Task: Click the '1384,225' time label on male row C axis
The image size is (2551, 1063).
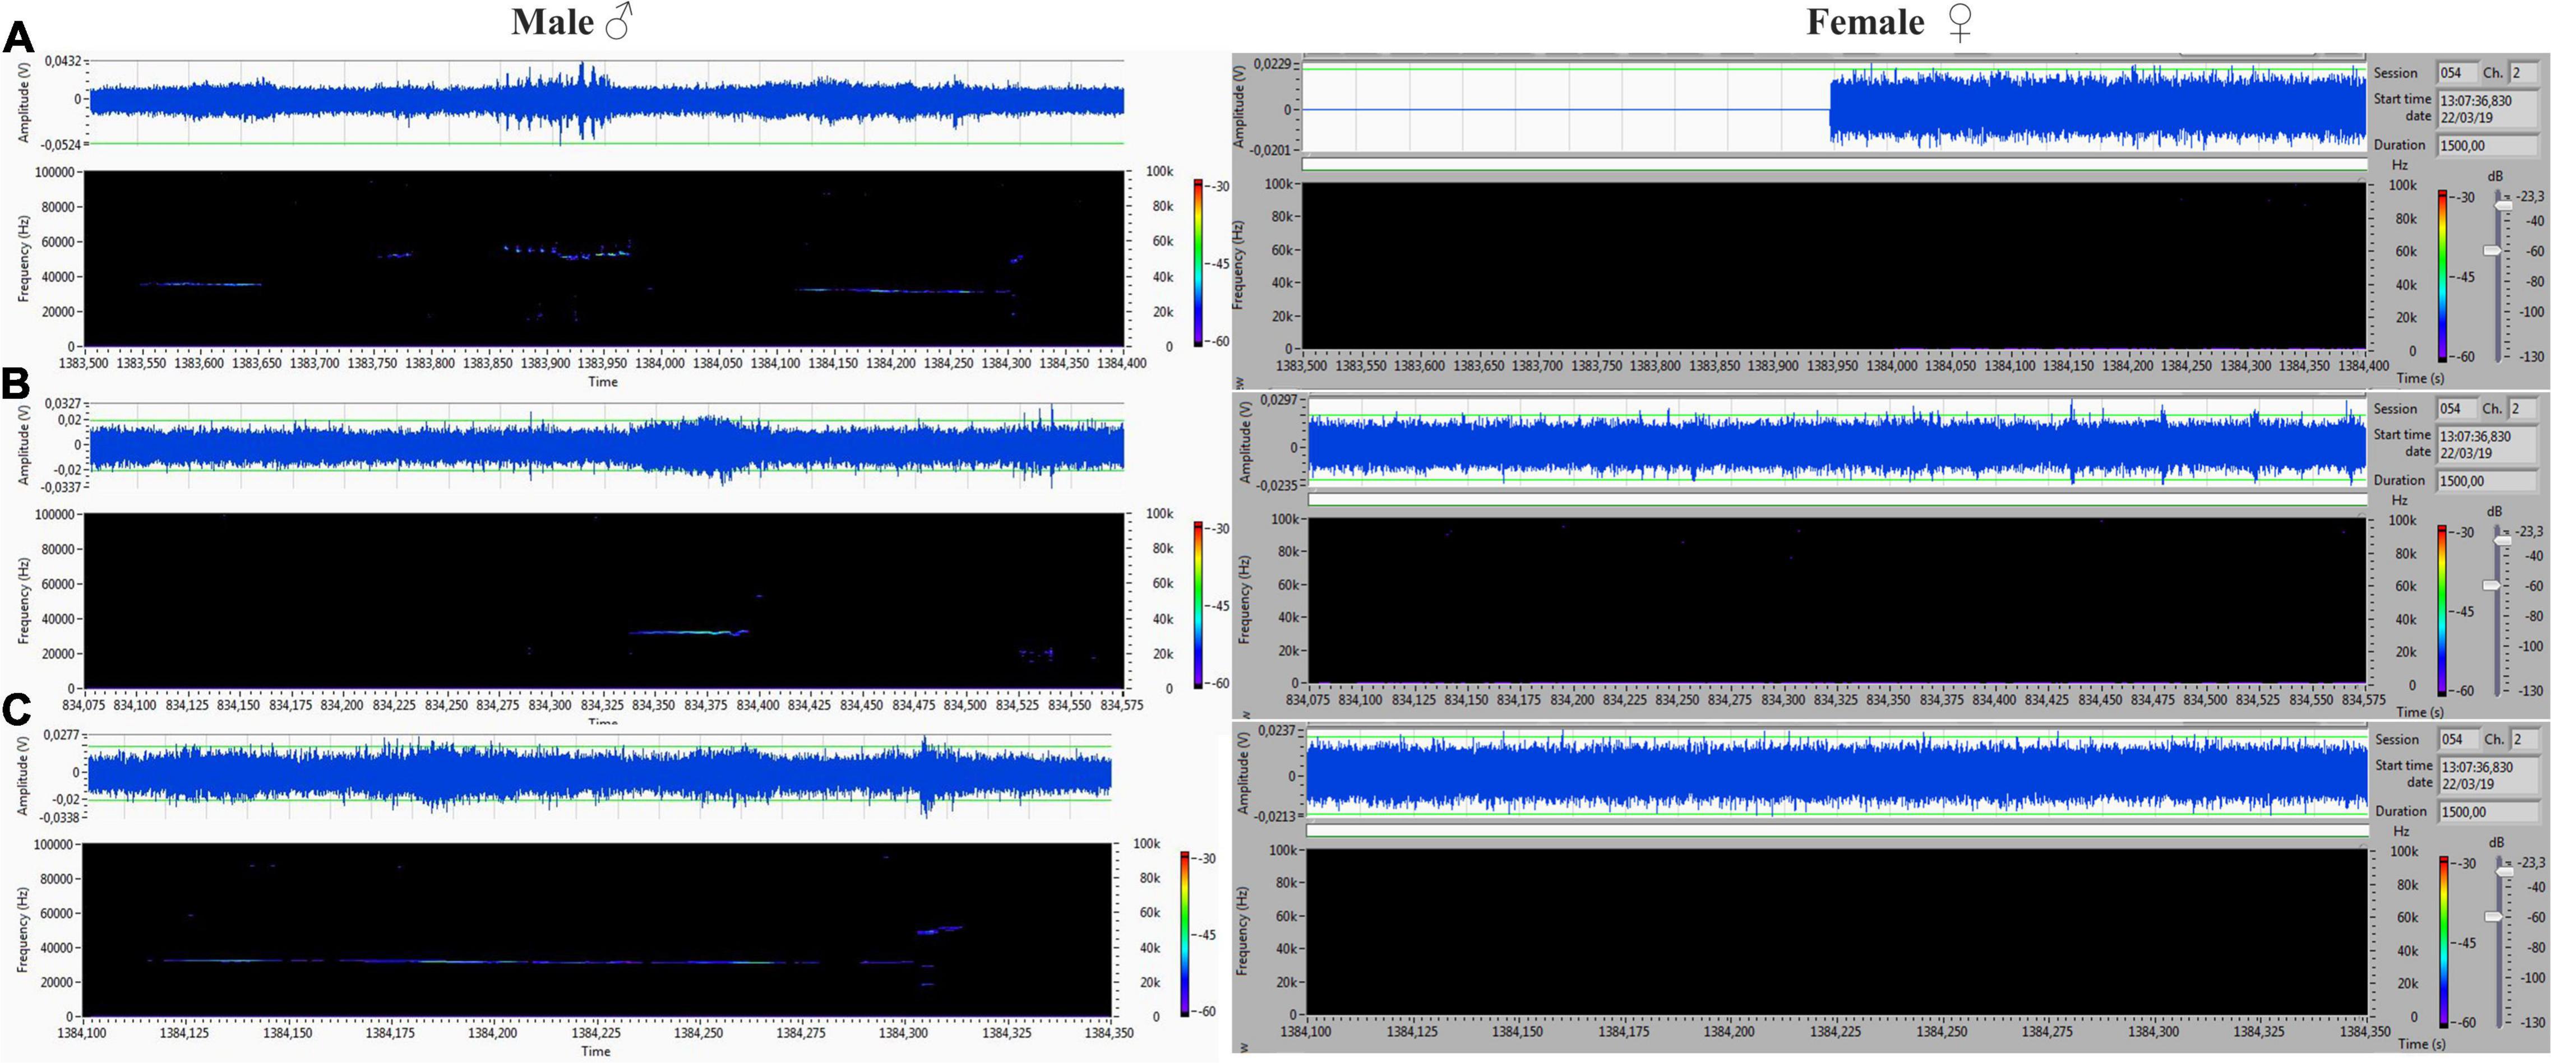Action: [596, 1032]
